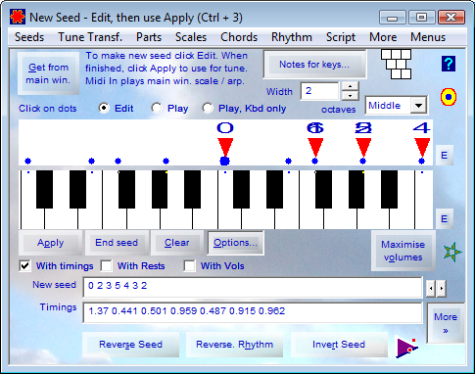Click the Reverse Seed button
The width and height of the screenshot is (475, 374).
[x=130, y=345]
